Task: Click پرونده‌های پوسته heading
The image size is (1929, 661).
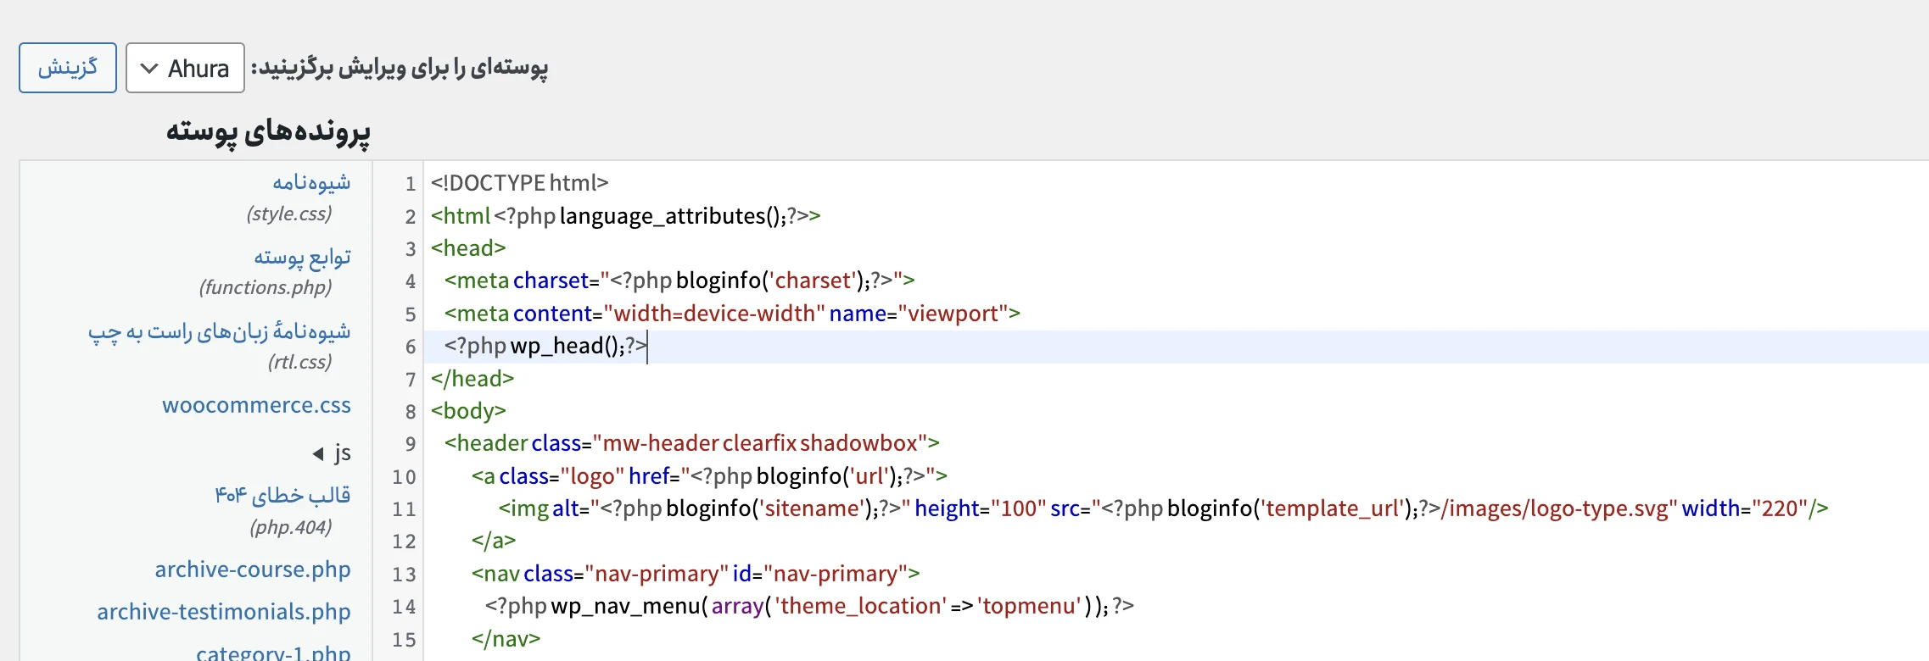Action: click(x=268, y=132)
